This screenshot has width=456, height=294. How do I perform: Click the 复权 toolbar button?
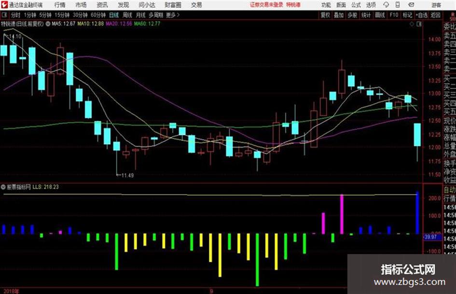point(325,15)
